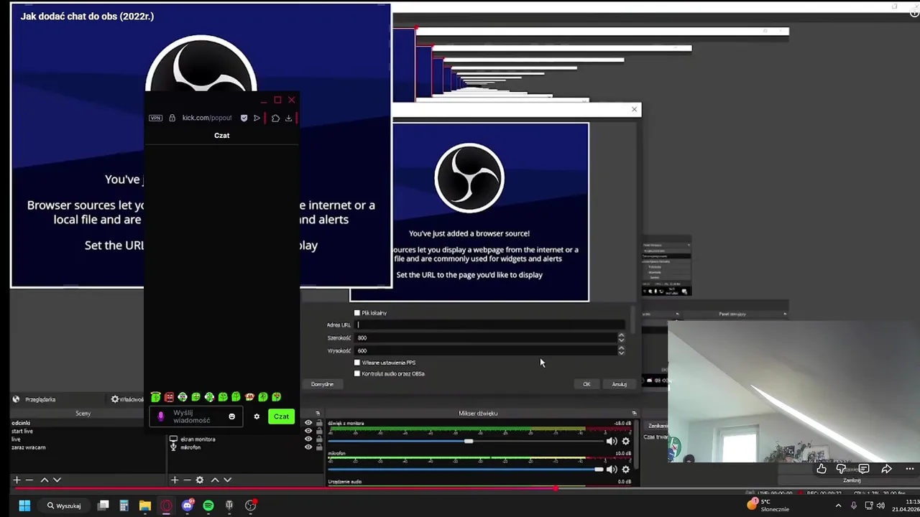Like the video with the thumbs up icon
Image resolution: width=920 pixels, height=517 pixels.
point(822,469)
